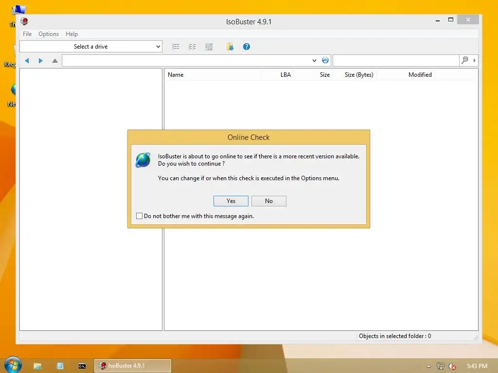The width and height of the screenshot is (498, 373).
Task: Click Yes in the Online Check dialog
Action: [x=231, y=201]
